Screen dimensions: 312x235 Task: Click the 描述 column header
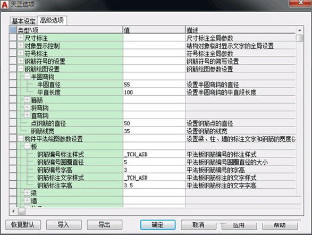tap(241, 30)
